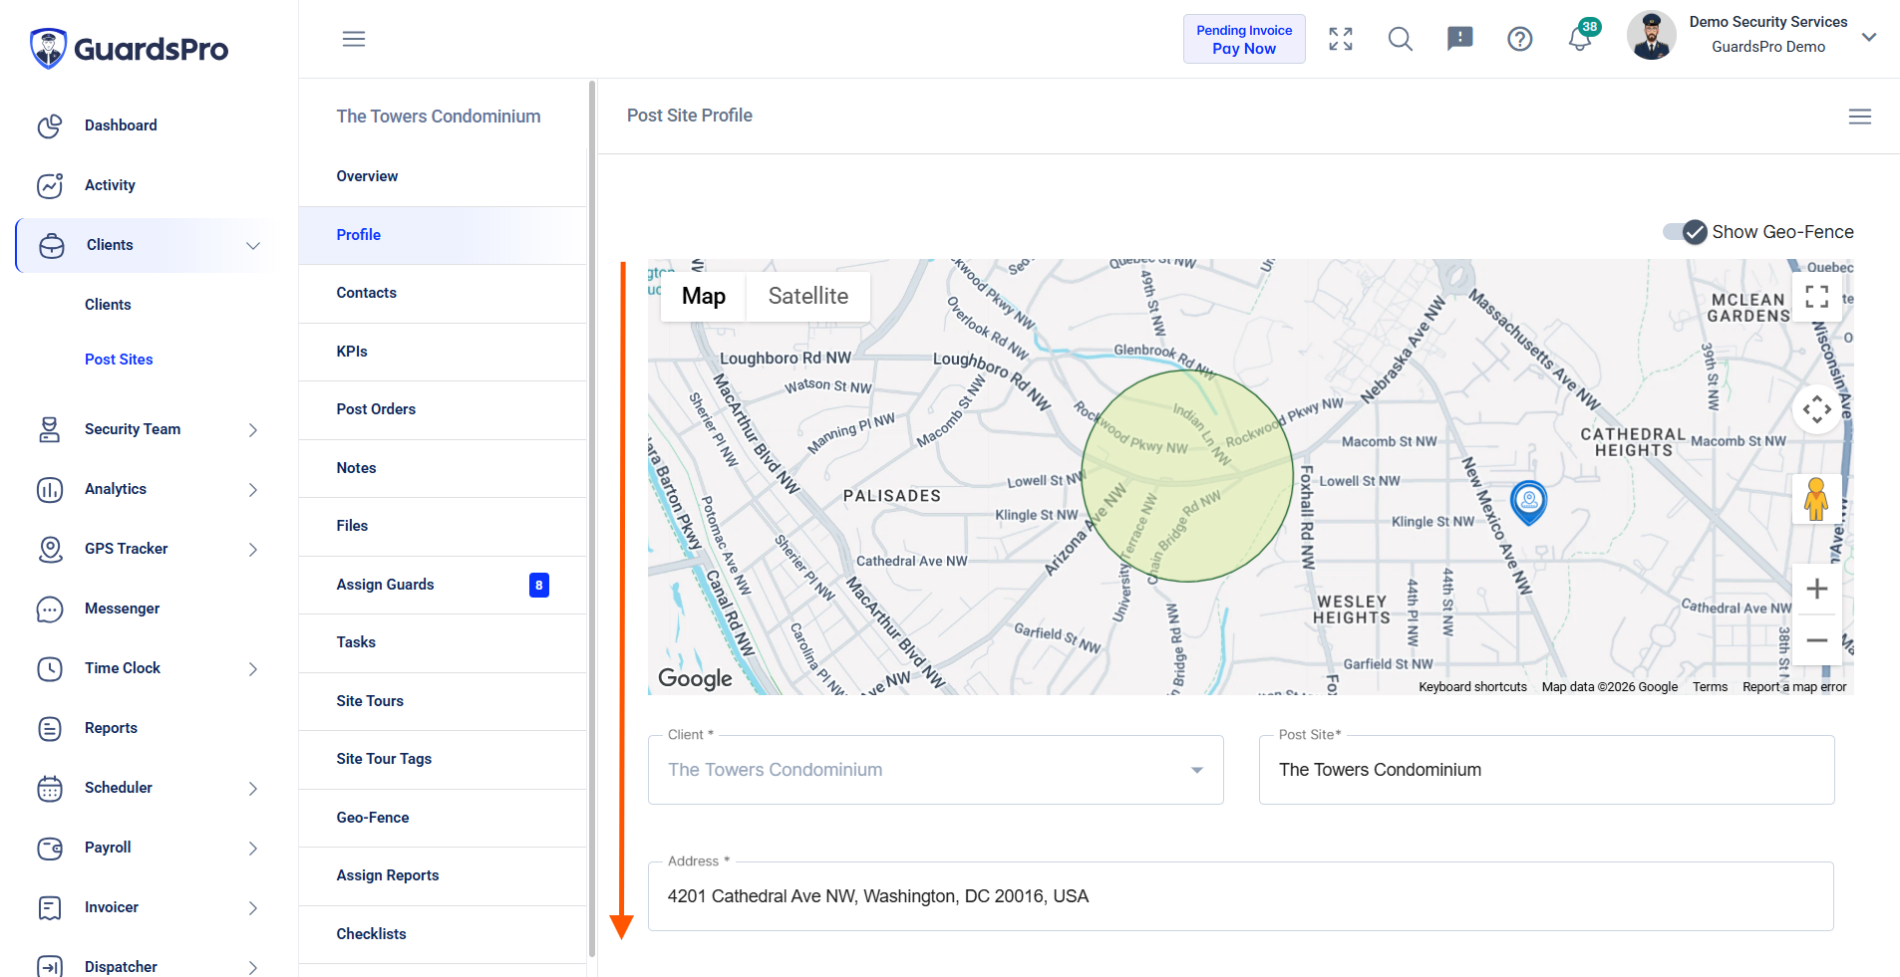Click the GuardsPro logo

coord(130,48)
